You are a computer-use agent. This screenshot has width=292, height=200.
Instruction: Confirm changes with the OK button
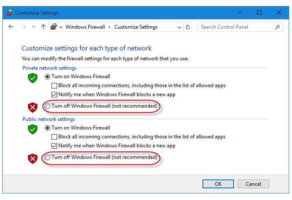tap(218, 184)
